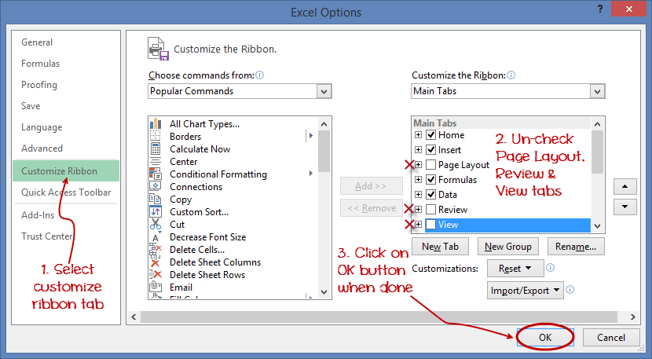Screen dimensions: 652x359
Task: Select the Email command icon
Action: click(x=155, y=288)
